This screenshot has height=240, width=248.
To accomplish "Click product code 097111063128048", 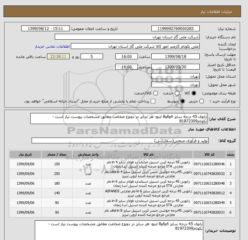I will (209, 183).
